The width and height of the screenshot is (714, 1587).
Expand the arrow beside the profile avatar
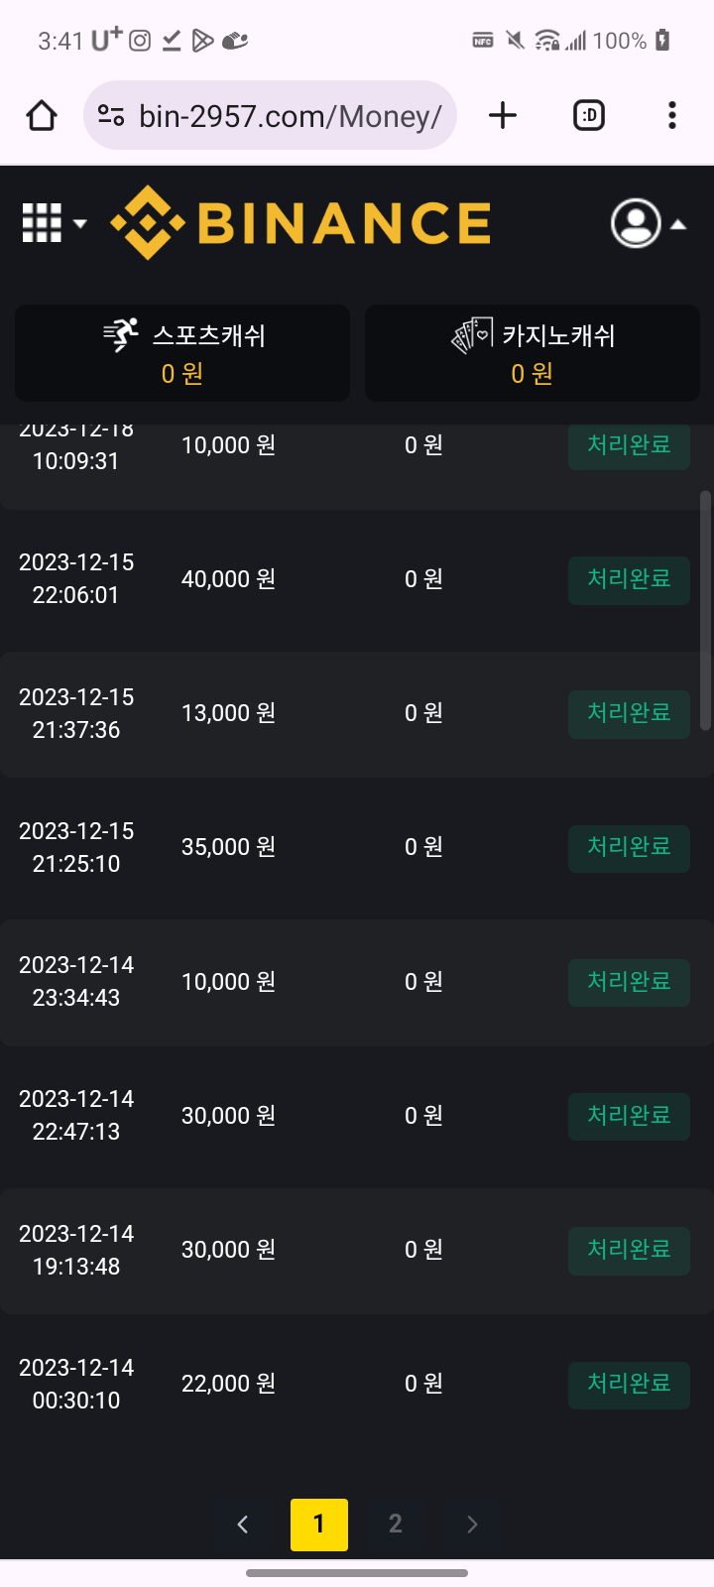pyautogui.click(x=678, y=224)
